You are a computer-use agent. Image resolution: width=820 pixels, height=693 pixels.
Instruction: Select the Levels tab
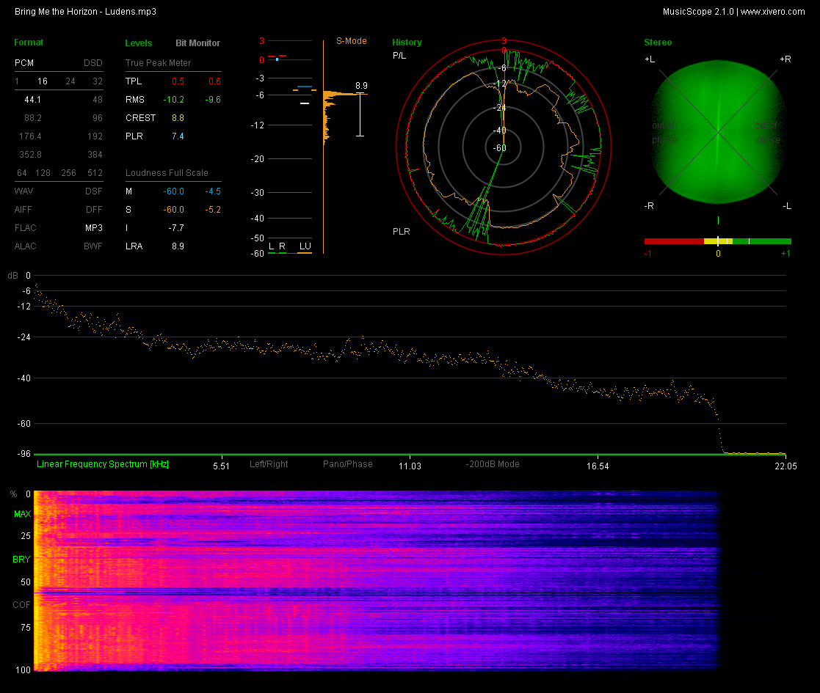(139, 43)
